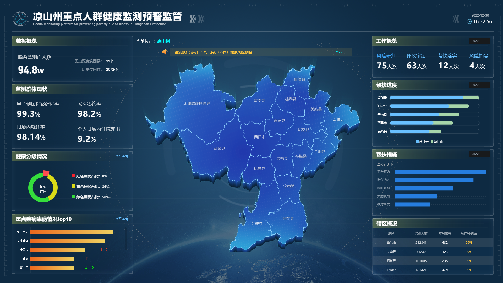
Task: Click the 昭觉县 row in 辖区概况 table
Action: [433, 261]
